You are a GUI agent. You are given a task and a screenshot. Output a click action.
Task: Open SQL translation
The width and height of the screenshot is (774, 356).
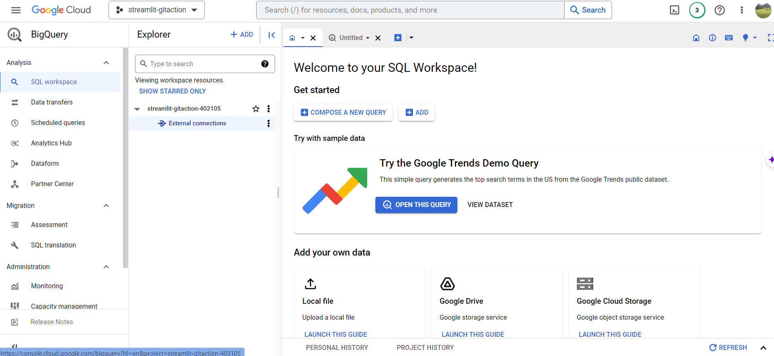pyautogui.click(x=60, y=245)
